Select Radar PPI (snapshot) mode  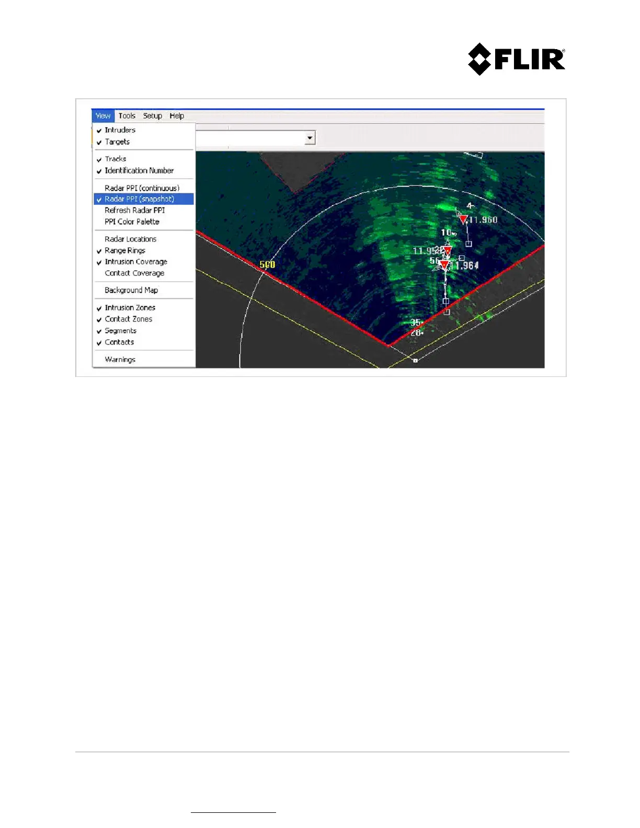click(144, 199)
